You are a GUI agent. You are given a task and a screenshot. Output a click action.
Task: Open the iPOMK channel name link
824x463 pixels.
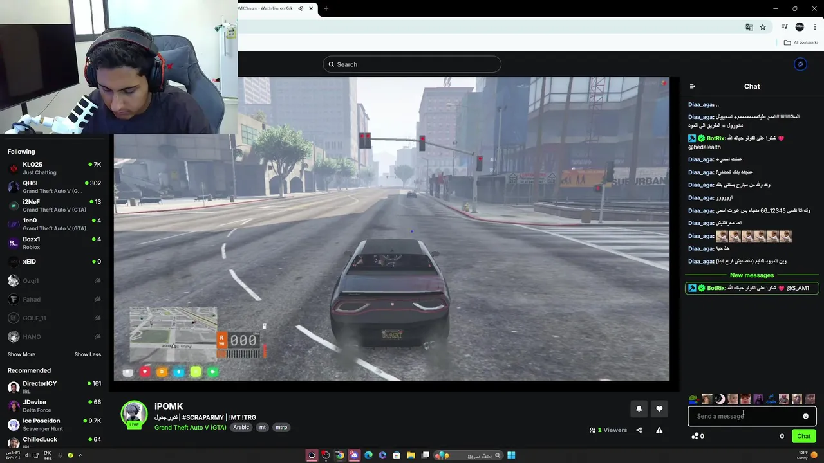[169, 406]
